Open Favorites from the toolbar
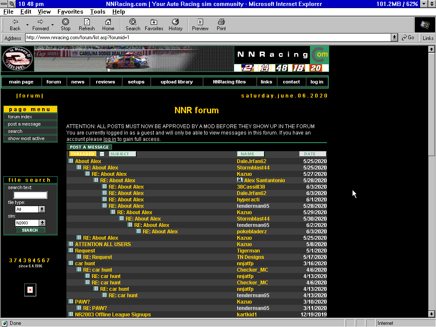Viewport: 436px width, 327px height. tap(154, 25)
